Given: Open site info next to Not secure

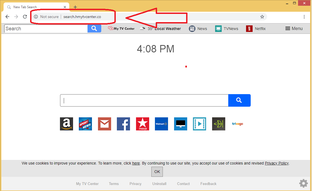Looking at the screenshot, I should pyautogui.click(x=36, y=17).
